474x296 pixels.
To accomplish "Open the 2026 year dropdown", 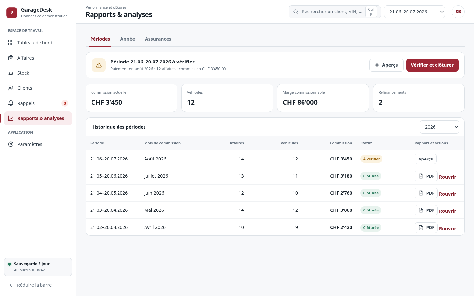I will tap(439, 127).
